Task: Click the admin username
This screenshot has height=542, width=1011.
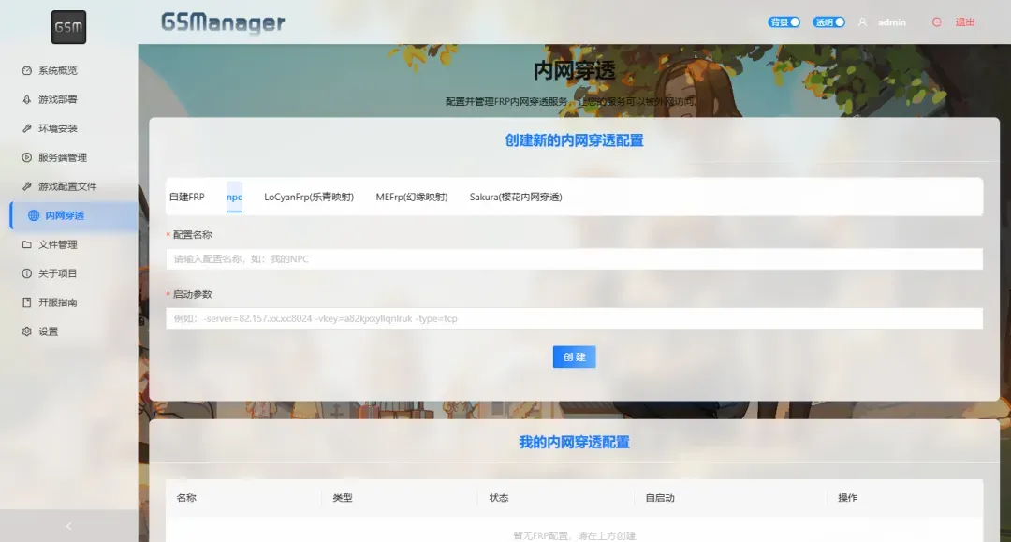Action: pos(892,22)
